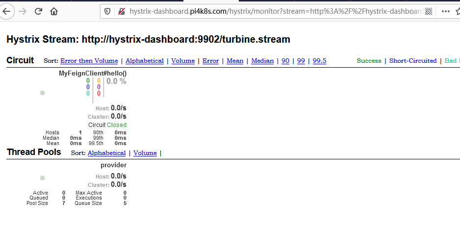The width and height of the screenshot is (460, 228).
Task: Click the red failure count 0
Action: pos(99,94)
